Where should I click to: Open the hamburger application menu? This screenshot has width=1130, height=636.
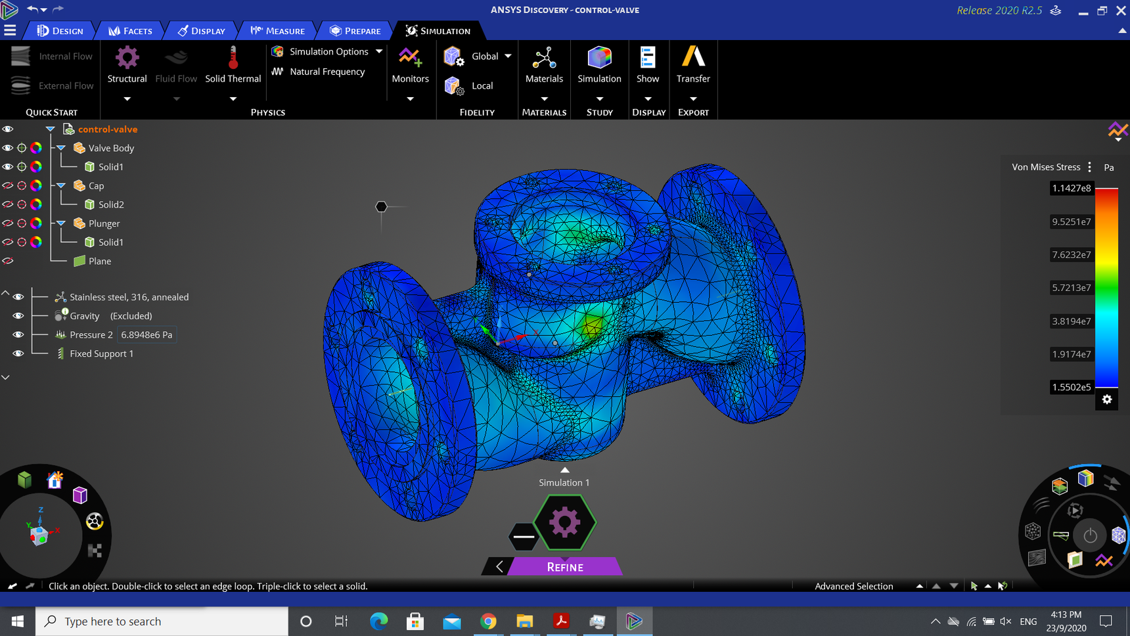[x=10, y=30]
